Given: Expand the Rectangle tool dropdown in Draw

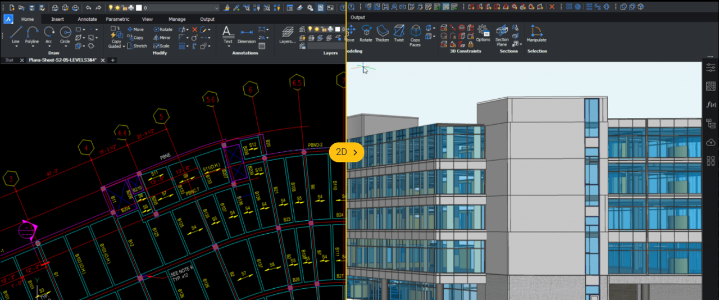Looking at the screenshot, I should (84, 29).
